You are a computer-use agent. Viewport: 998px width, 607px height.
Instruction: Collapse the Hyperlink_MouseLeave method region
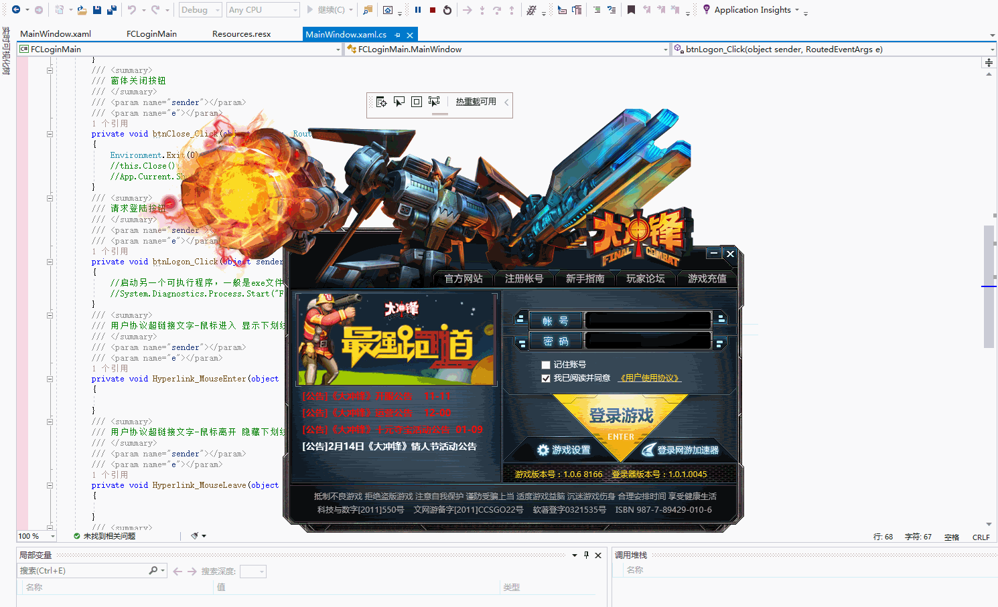(x=50, y=485)
